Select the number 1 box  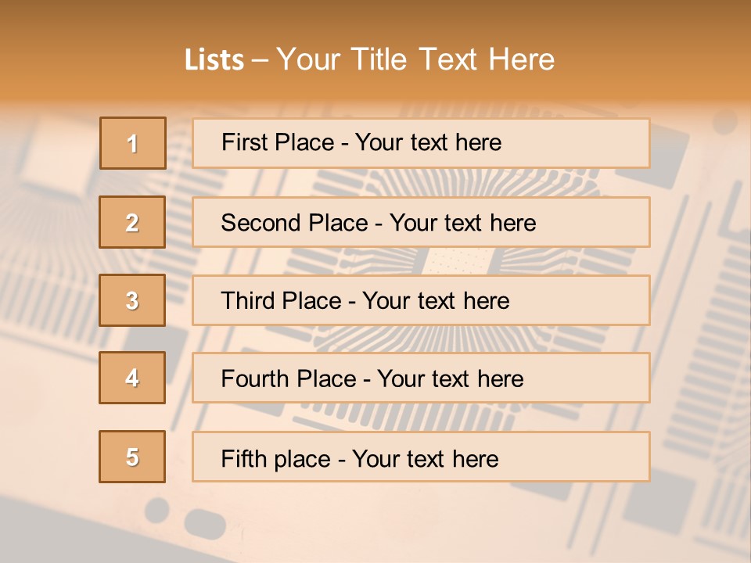click(x=132, y=143)
